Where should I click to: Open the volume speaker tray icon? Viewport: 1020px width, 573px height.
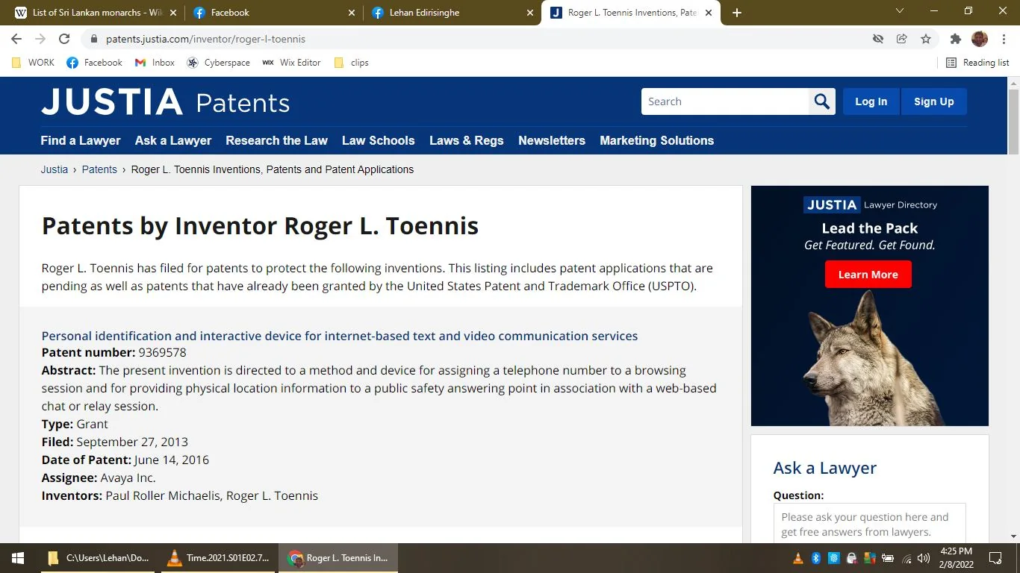pos(924,558)
